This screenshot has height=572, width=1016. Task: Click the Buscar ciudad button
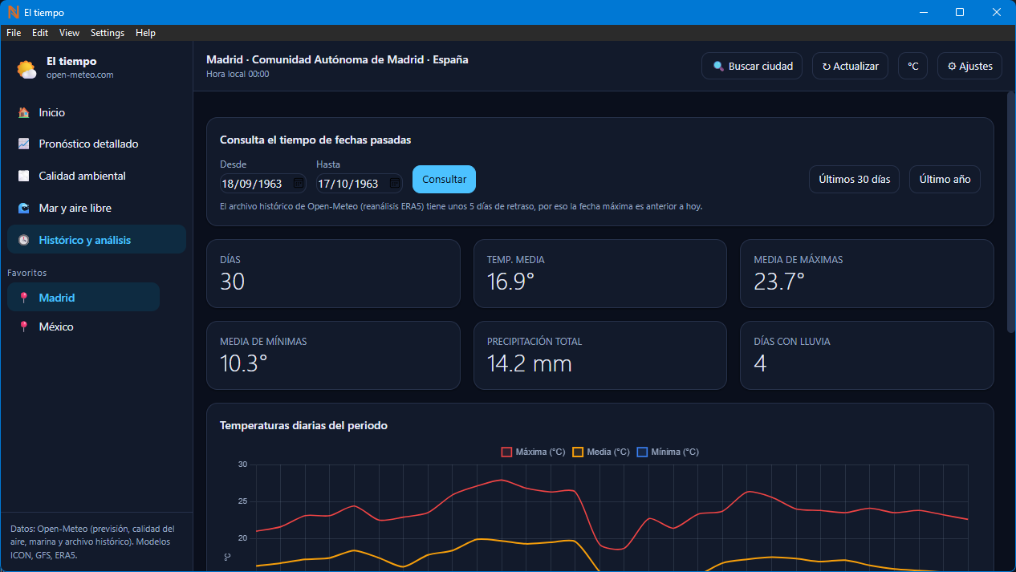pos(752,67)
